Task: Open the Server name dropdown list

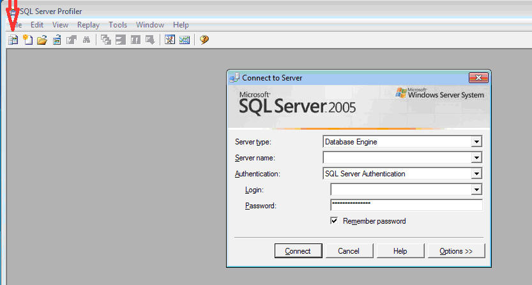Action: tap(476, 158)
